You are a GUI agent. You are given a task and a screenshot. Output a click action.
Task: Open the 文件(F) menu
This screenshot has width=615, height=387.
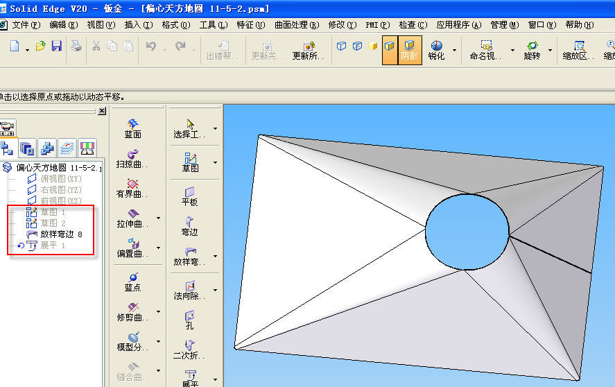26,25
